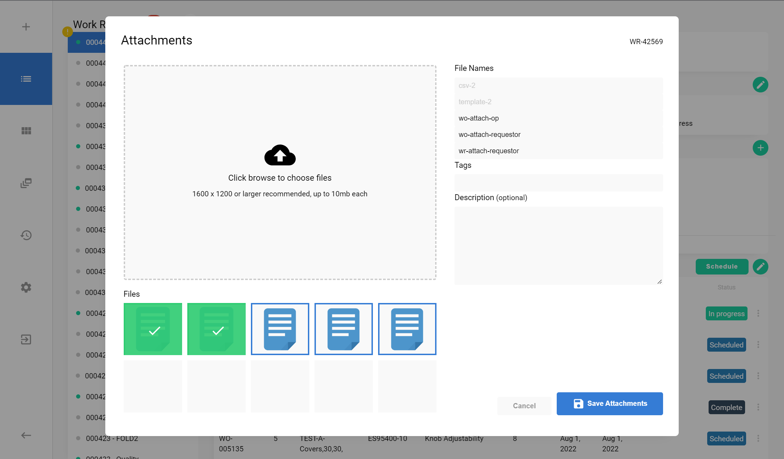Screen dimensions: 784x459
Task: Open the settings gear in the sidebar
Action: tap(26, 287)
